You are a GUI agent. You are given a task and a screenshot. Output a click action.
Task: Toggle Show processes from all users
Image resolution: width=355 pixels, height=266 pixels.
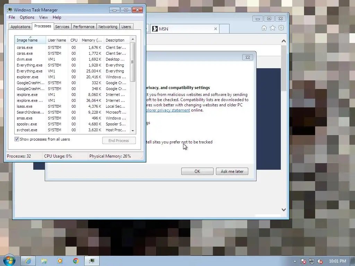coord(17,139)
